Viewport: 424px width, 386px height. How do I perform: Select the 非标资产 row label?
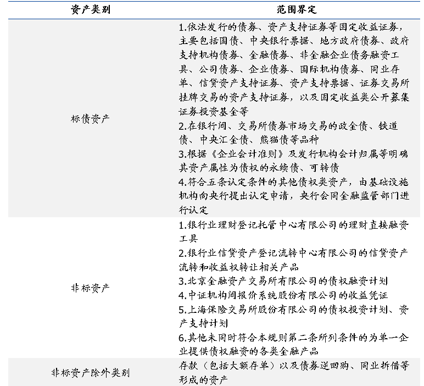[x=91, y=288]
